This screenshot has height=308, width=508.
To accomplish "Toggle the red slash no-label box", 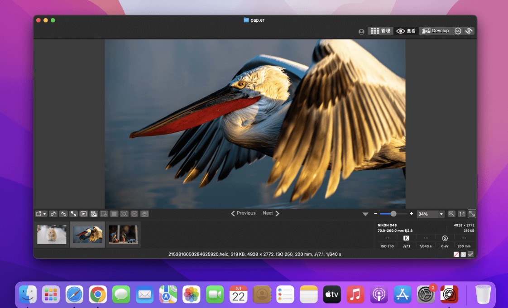I will [x=456, y=254].
